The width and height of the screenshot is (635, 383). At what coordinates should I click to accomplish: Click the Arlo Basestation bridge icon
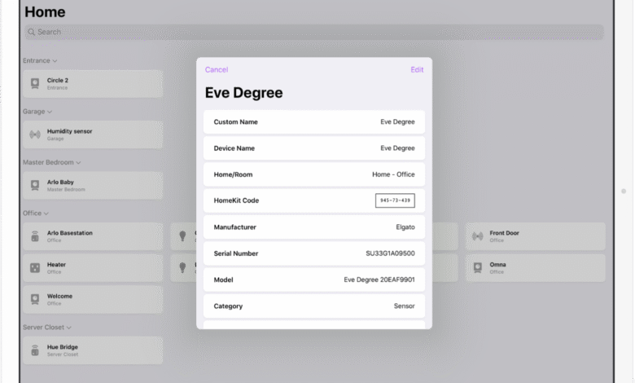(35, 236)
